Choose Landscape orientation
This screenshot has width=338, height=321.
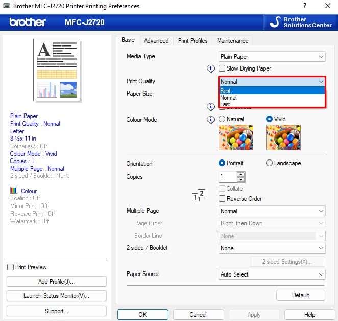pos(269,163)
